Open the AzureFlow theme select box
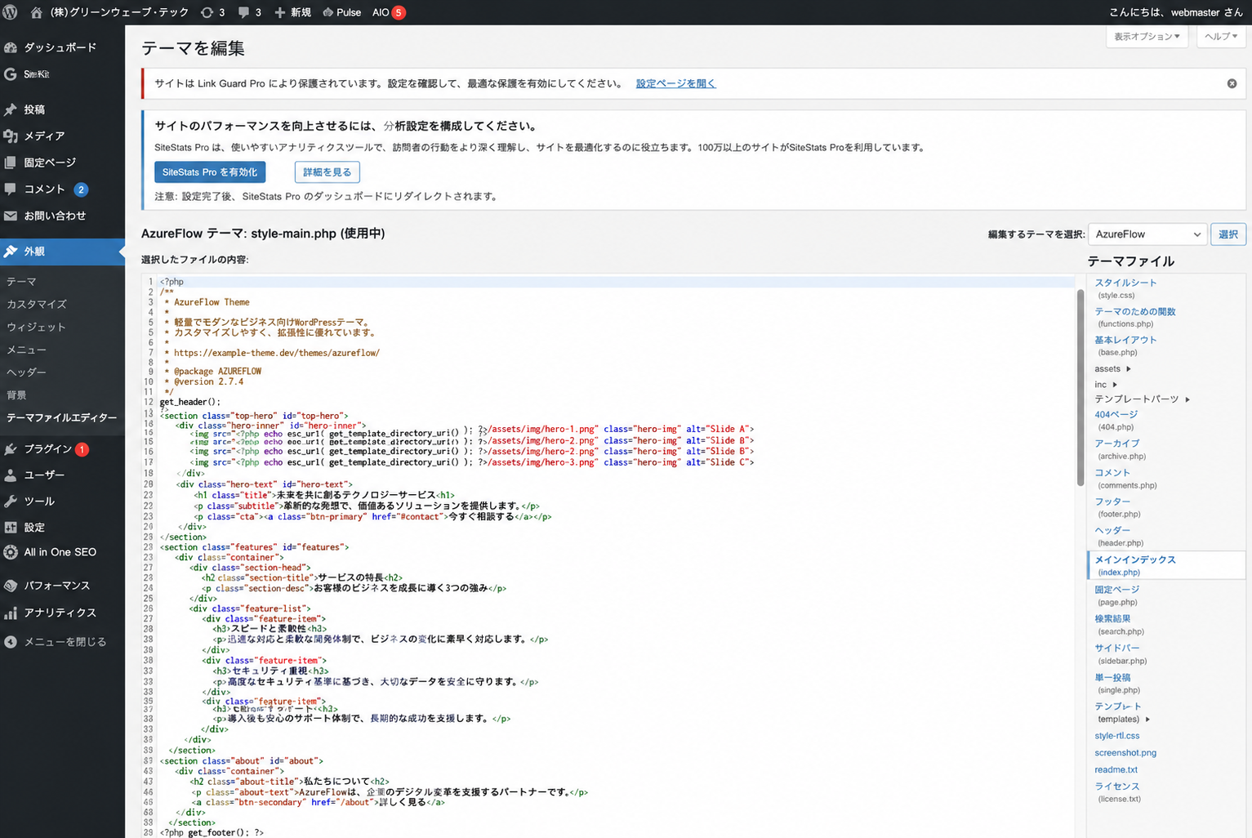 pos(1147,234)
